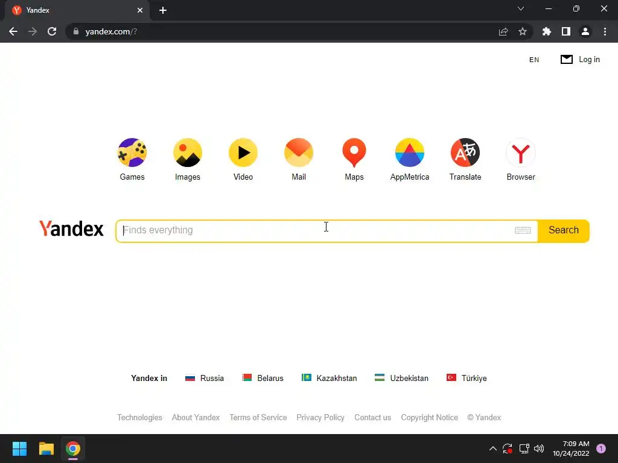Share this page via the share icon
The width and height of the screenshot is (618, 463).
click(503, 31)
